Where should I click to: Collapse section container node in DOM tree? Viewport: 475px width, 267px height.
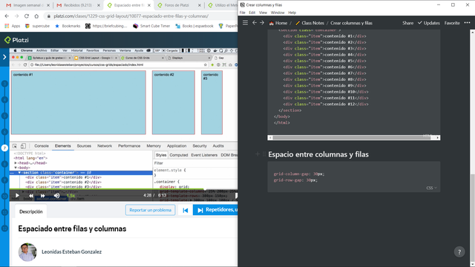point(19,173)
